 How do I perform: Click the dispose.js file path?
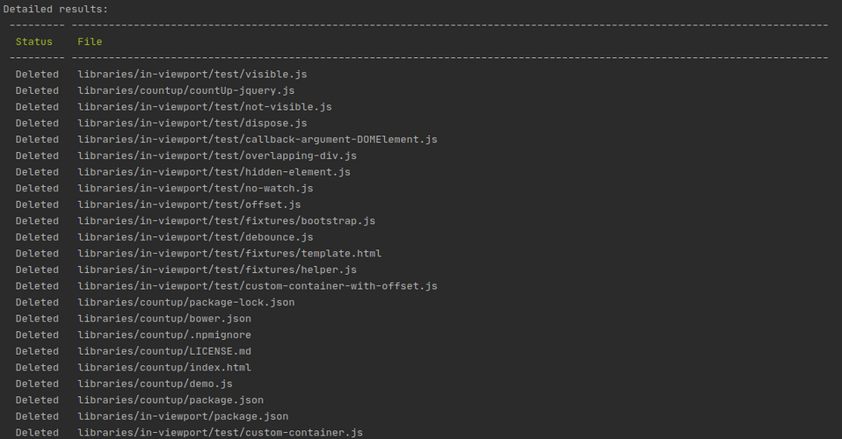click(192, 124)
